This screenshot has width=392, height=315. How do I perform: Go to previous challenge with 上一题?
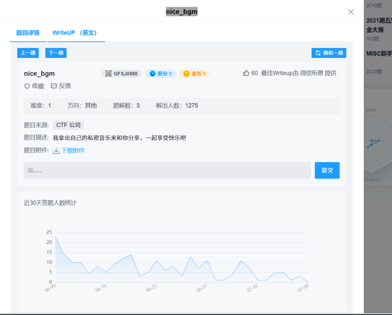click(28, 53)
